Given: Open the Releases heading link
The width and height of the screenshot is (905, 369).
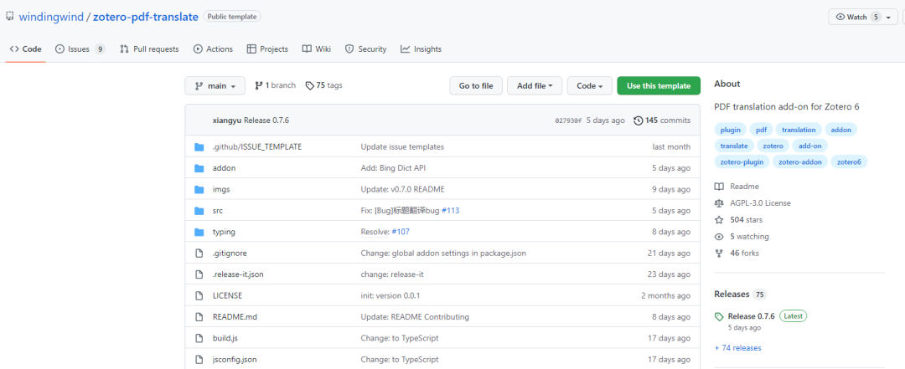Looking at the screenshot, I should [732, 294].
